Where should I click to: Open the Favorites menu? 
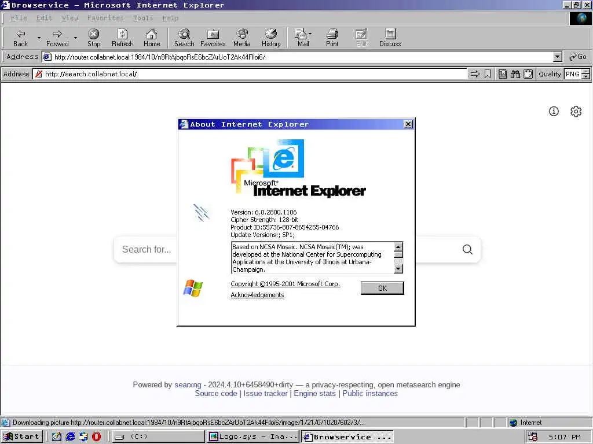coord(105,18)
